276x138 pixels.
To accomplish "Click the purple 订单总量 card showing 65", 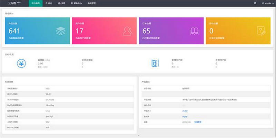I will tap(171, 31).
